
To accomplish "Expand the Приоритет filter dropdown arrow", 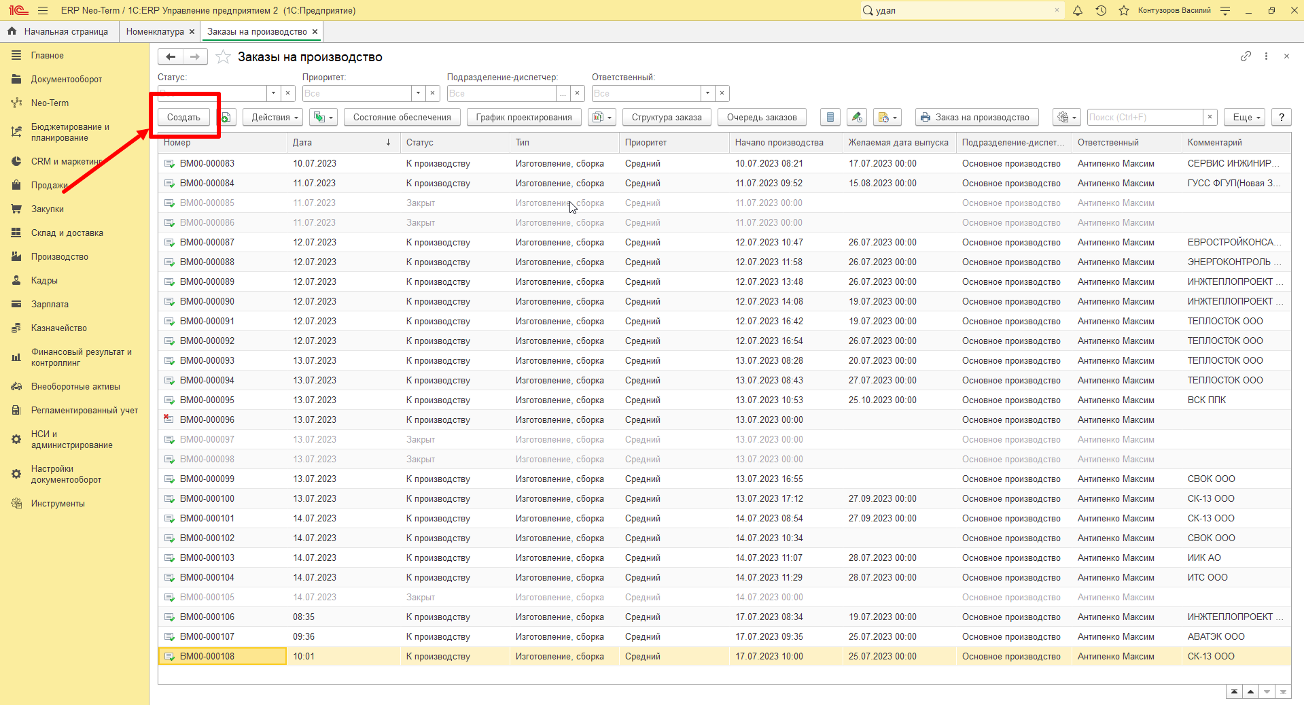I will [x=418, y=93].
